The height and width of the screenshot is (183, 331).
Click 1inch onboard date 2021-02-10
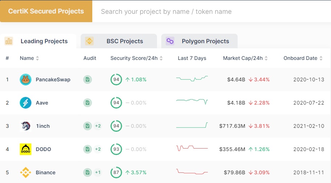coord(308,126)
